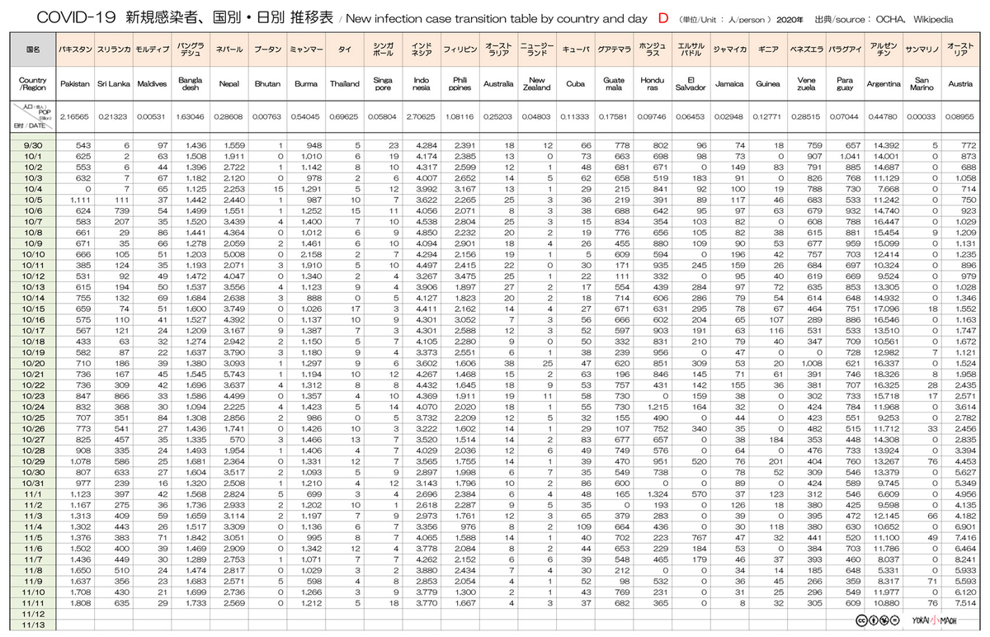Click the Pakistan column header
Viewport: 990px width, 637px height.
75,84
